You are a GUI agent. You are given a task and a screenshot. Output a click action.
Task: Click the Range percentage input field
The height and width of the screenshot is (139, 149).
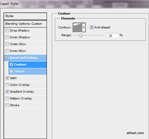113,36
